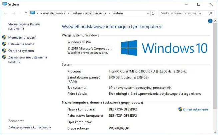Image resolution: width=218 pixels, height=135 pixels.
Task: Minimize the System window
Action: click(186, 4)
